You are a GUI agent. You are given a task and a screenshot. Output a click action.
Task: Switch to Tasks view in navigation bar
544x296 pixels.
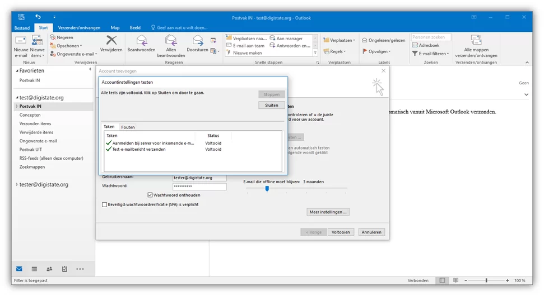(x=64, y=269)
